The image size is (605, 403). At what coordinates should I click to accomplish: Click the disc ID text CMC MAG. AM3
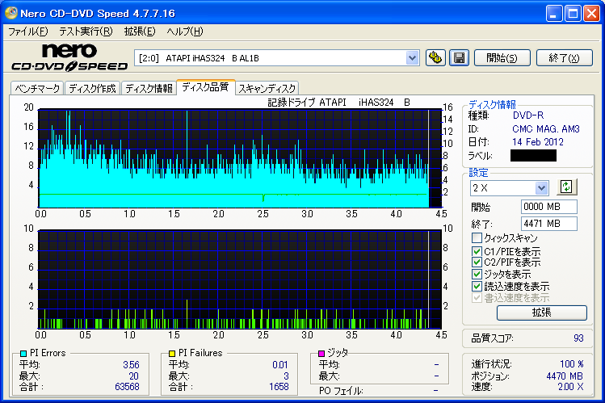(x=546, y=128)
